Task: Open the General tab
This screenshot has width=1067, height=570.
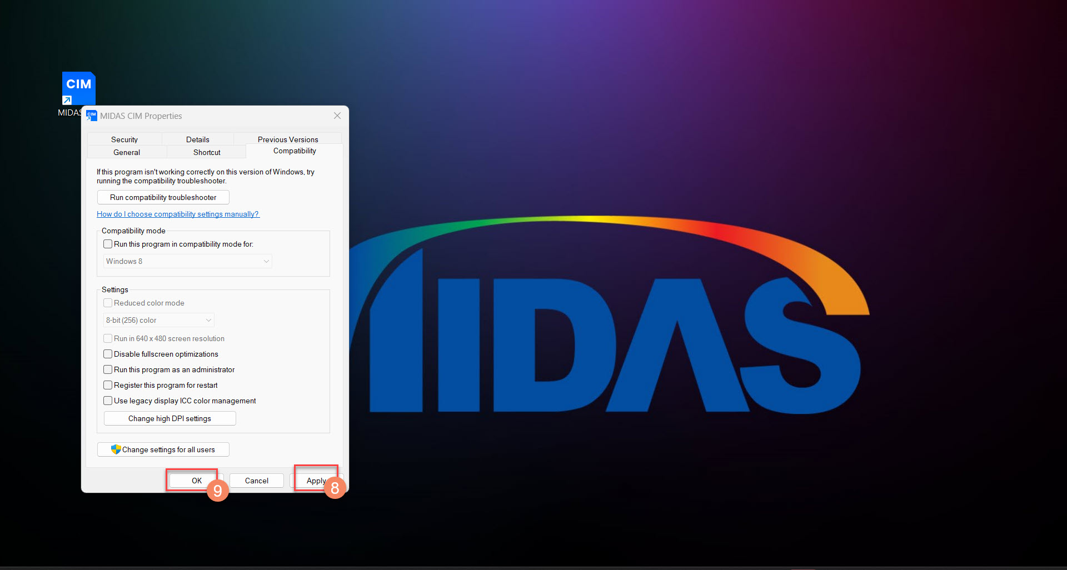Action: pos(127,152)
